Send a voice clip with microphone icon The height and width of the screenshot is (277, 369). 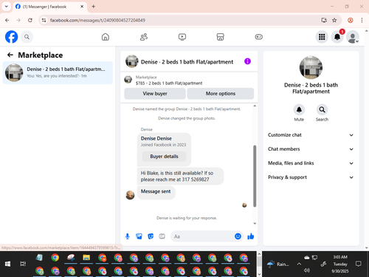128,236
